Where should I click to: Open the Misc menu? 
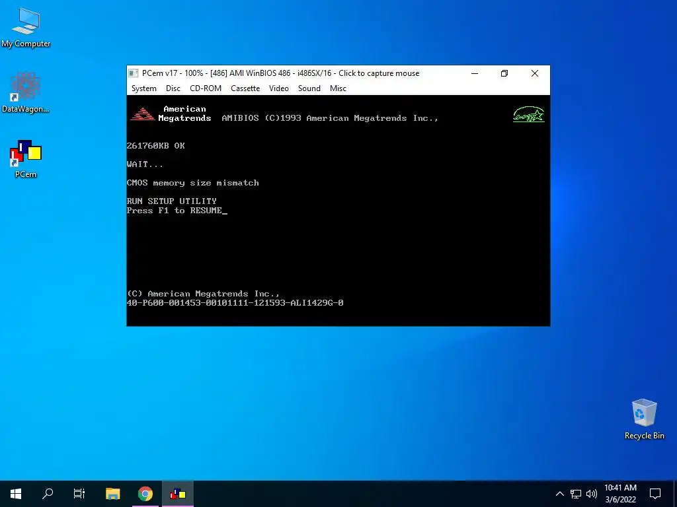pos(338,88)
